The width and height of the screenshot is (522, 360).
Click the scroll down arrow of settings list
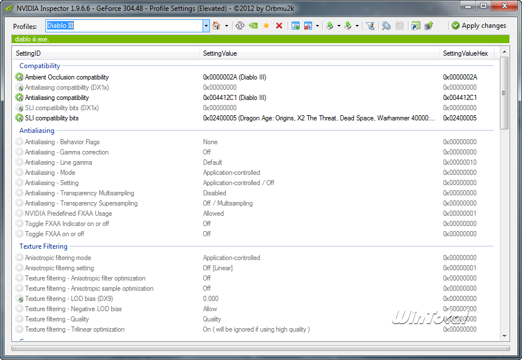point(504,336)
